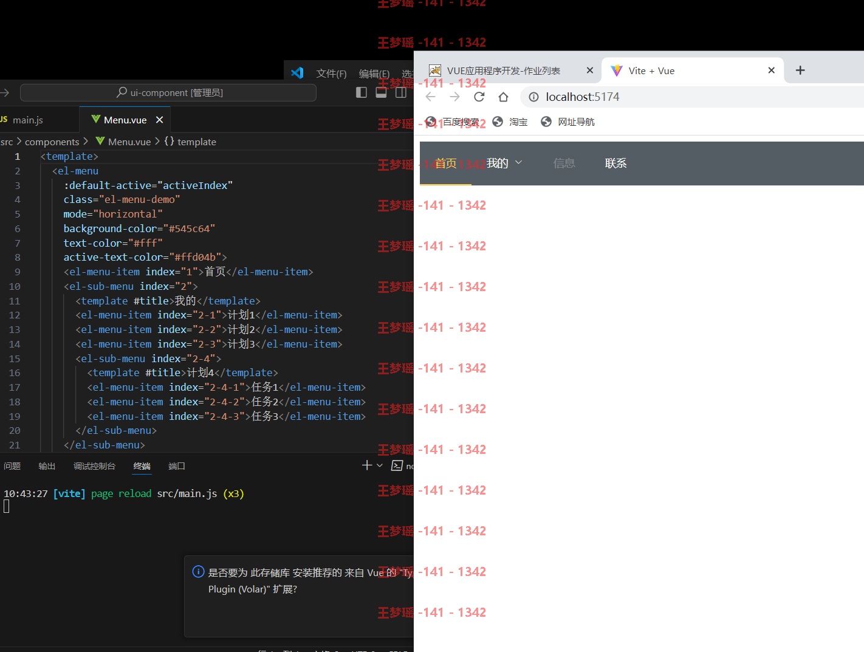Toggle bottom panel layout icon
The width and height of the screenshot is (864, 652).
point(381,92)
